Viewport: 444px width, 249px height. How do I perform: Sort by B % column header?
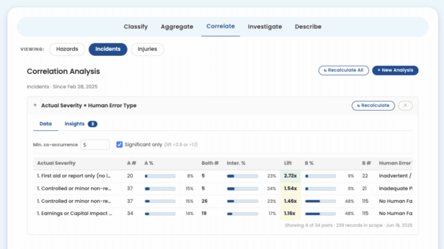(309, 163)
